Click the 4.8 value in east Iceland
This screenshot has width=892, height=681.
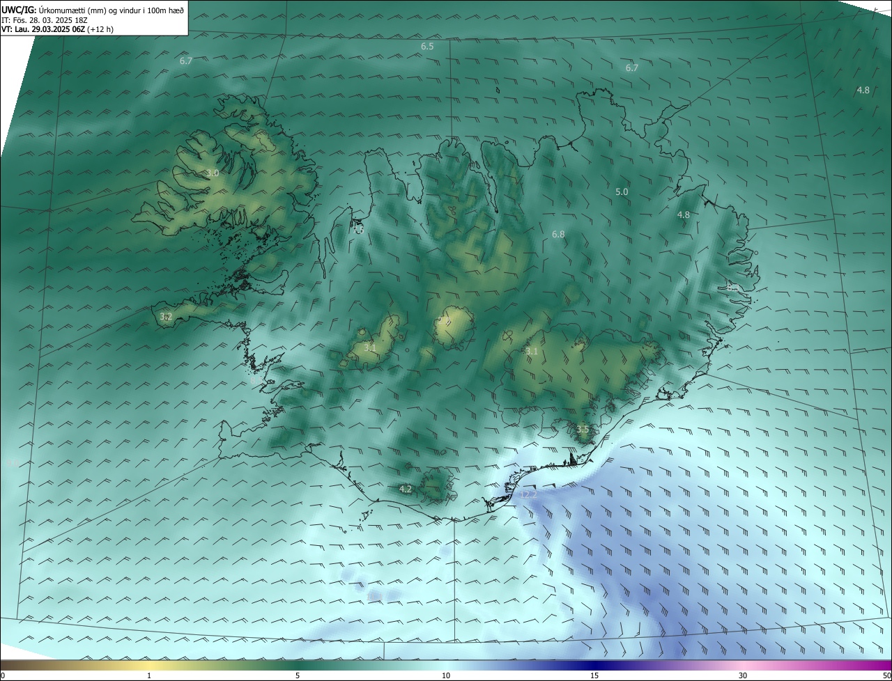684,215
